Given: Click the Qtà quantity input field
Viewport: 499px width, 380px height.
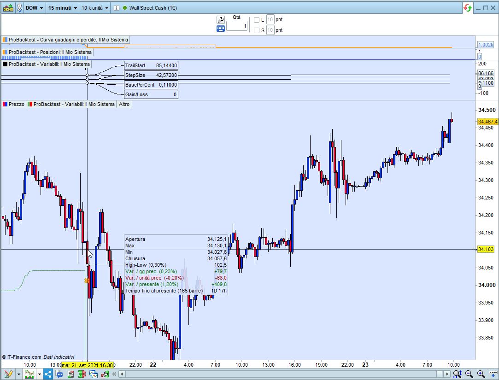Looking at the screenshot, I should coord(237,26).
